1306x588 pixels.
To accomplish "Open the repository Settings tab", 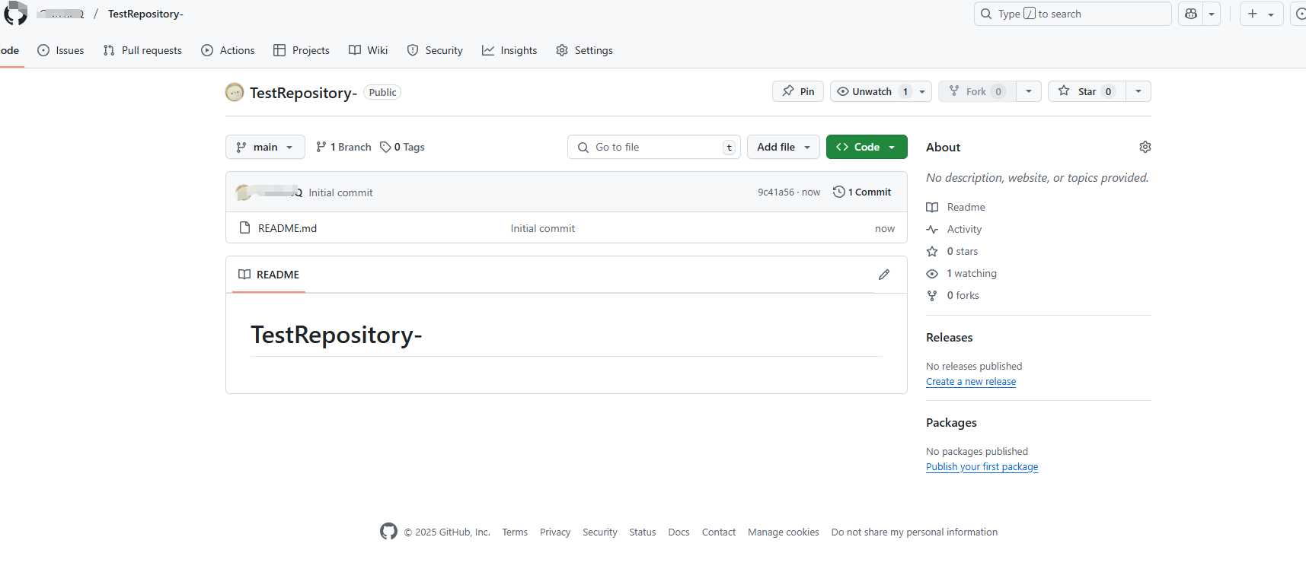I will click(584, 50).
